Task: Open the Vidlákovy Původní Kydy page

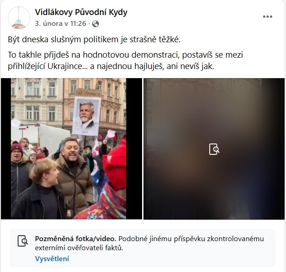Action: (81, 12)
